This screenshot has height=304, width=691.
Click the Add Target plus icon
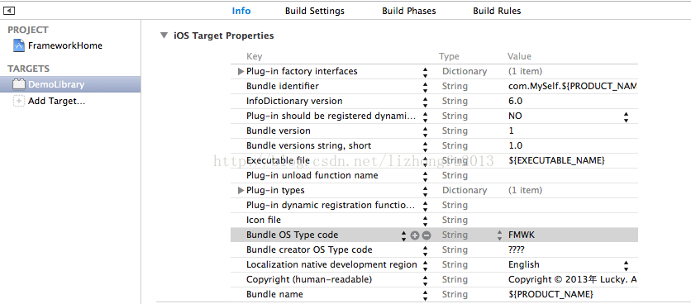(19, 102)
